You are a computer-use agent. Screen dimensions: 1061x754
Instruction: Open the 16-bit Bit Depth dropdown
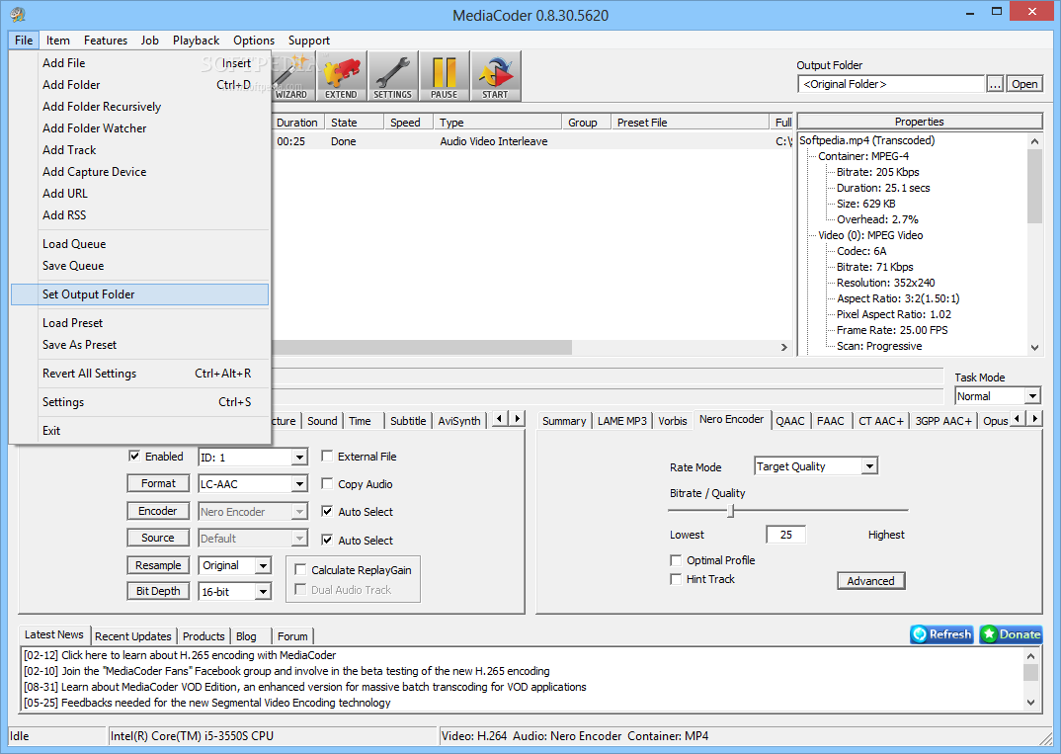[263, 592]
